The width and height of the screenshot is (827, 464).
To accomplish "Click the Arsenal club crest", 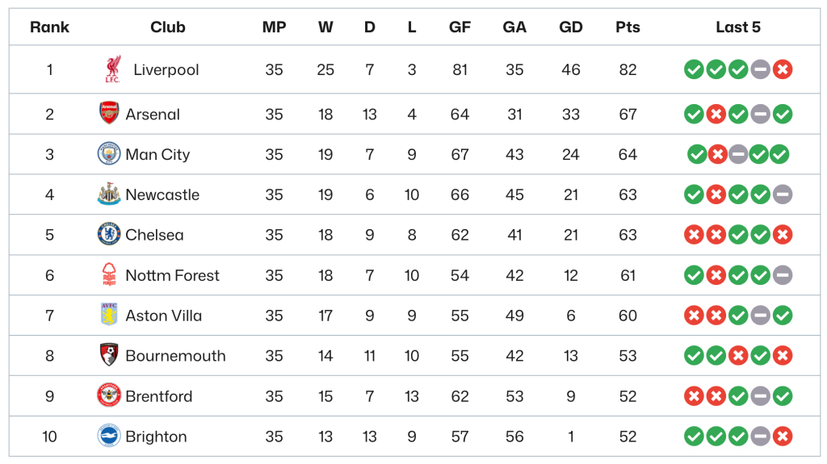I will point(108,114).
